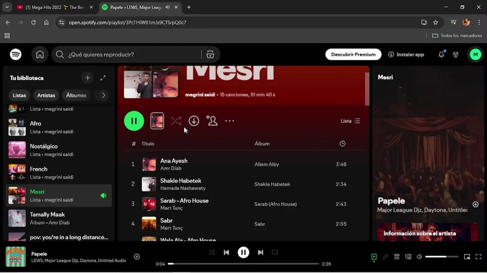Open the Afro playlist in library
This screenshot has height=273, width=487.
59,127
